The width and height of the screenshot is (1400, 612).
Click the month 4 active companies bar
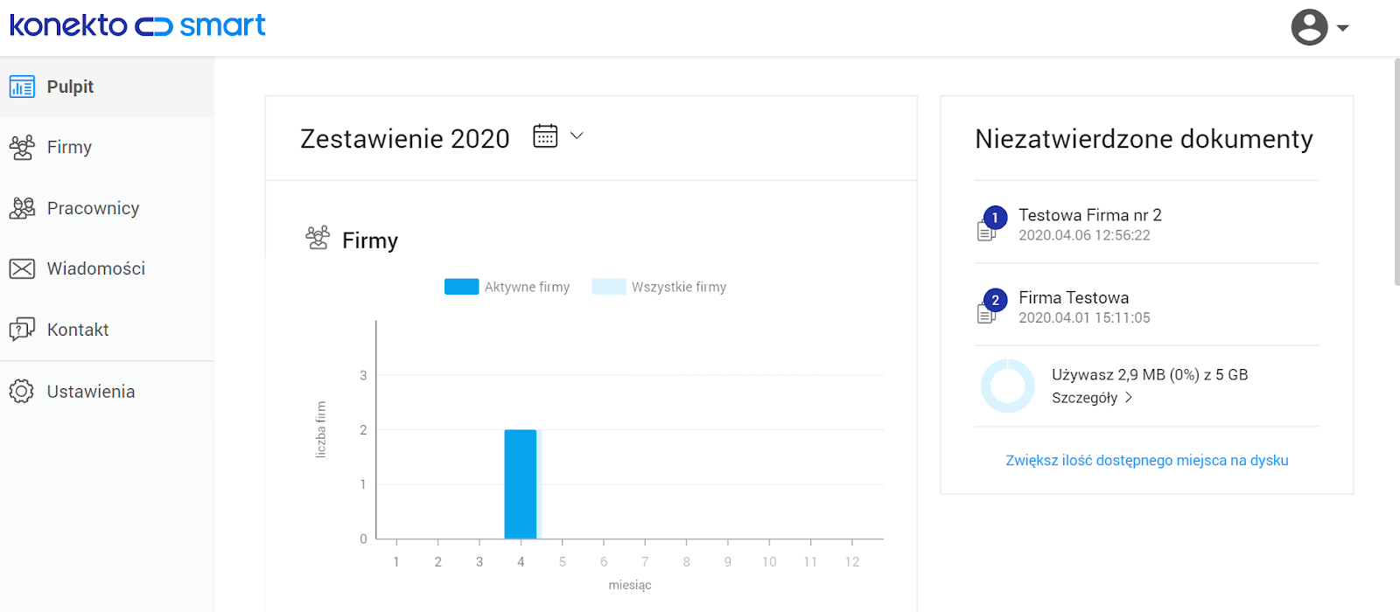click(521, 484)
